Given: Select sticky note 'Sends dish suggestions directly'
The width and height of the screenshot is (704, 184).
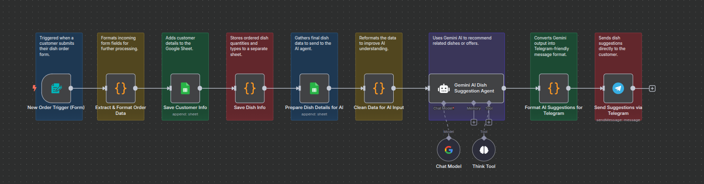Looking at the screenshot, I should click(618, 76).
